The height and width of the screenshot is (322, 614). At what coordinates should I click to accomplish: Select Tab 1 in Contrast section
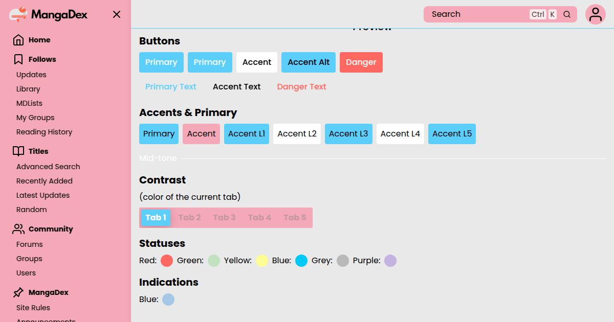click(x=156, y=218)
